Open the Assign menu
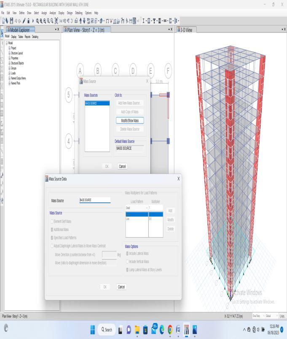Image resolution: width=287 pixels, height=339 pixels. 44,13
